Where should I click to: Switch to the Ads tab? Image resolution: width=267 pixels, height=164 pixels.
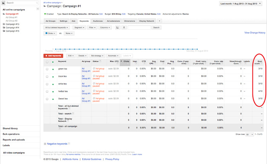pos(73,21)
